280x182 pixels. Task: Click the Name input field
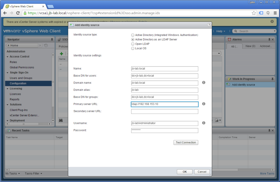(x=165, y=69)
